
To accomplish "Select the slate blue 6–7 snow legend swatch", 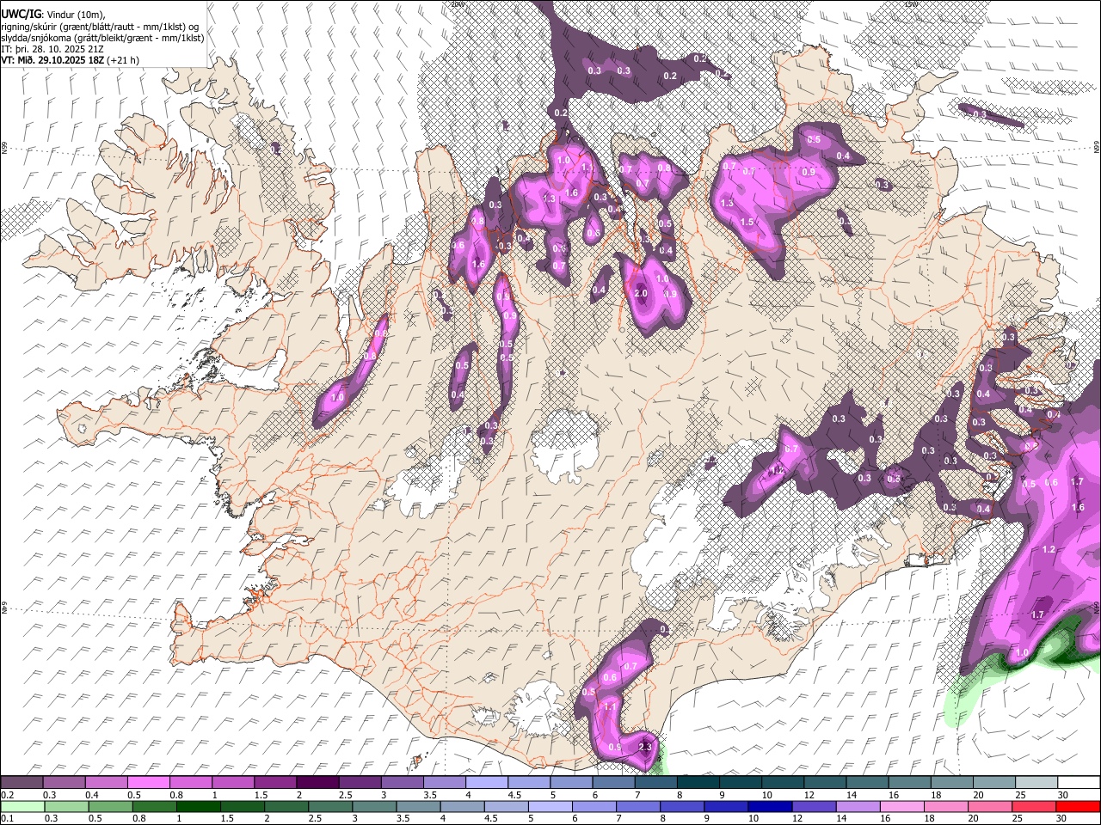I will tap(613, 782).
